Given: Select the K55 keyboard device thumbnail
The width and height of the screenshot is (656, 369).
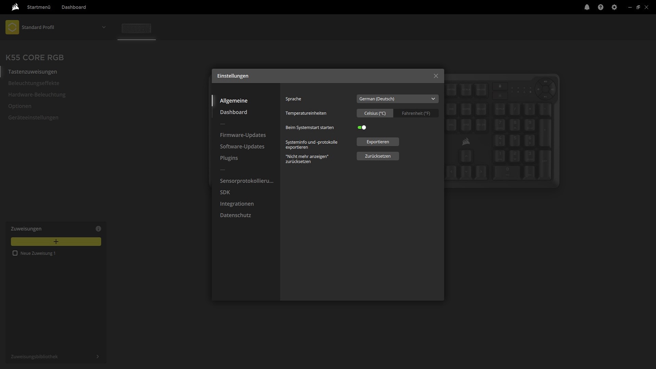Looking at the screenshot, I should pos(136,28).
